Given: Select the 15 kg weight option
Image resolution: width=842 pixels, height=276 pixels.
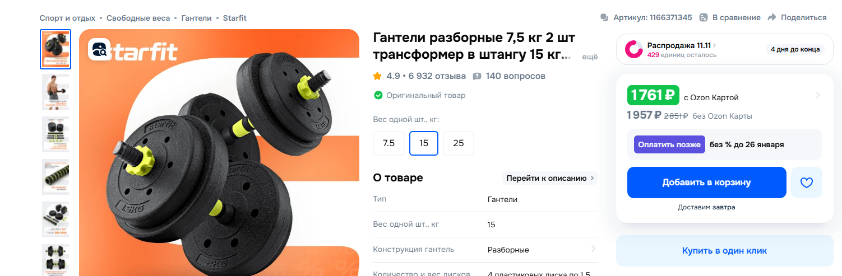Looking at the screenshot, I should [424, 143].
